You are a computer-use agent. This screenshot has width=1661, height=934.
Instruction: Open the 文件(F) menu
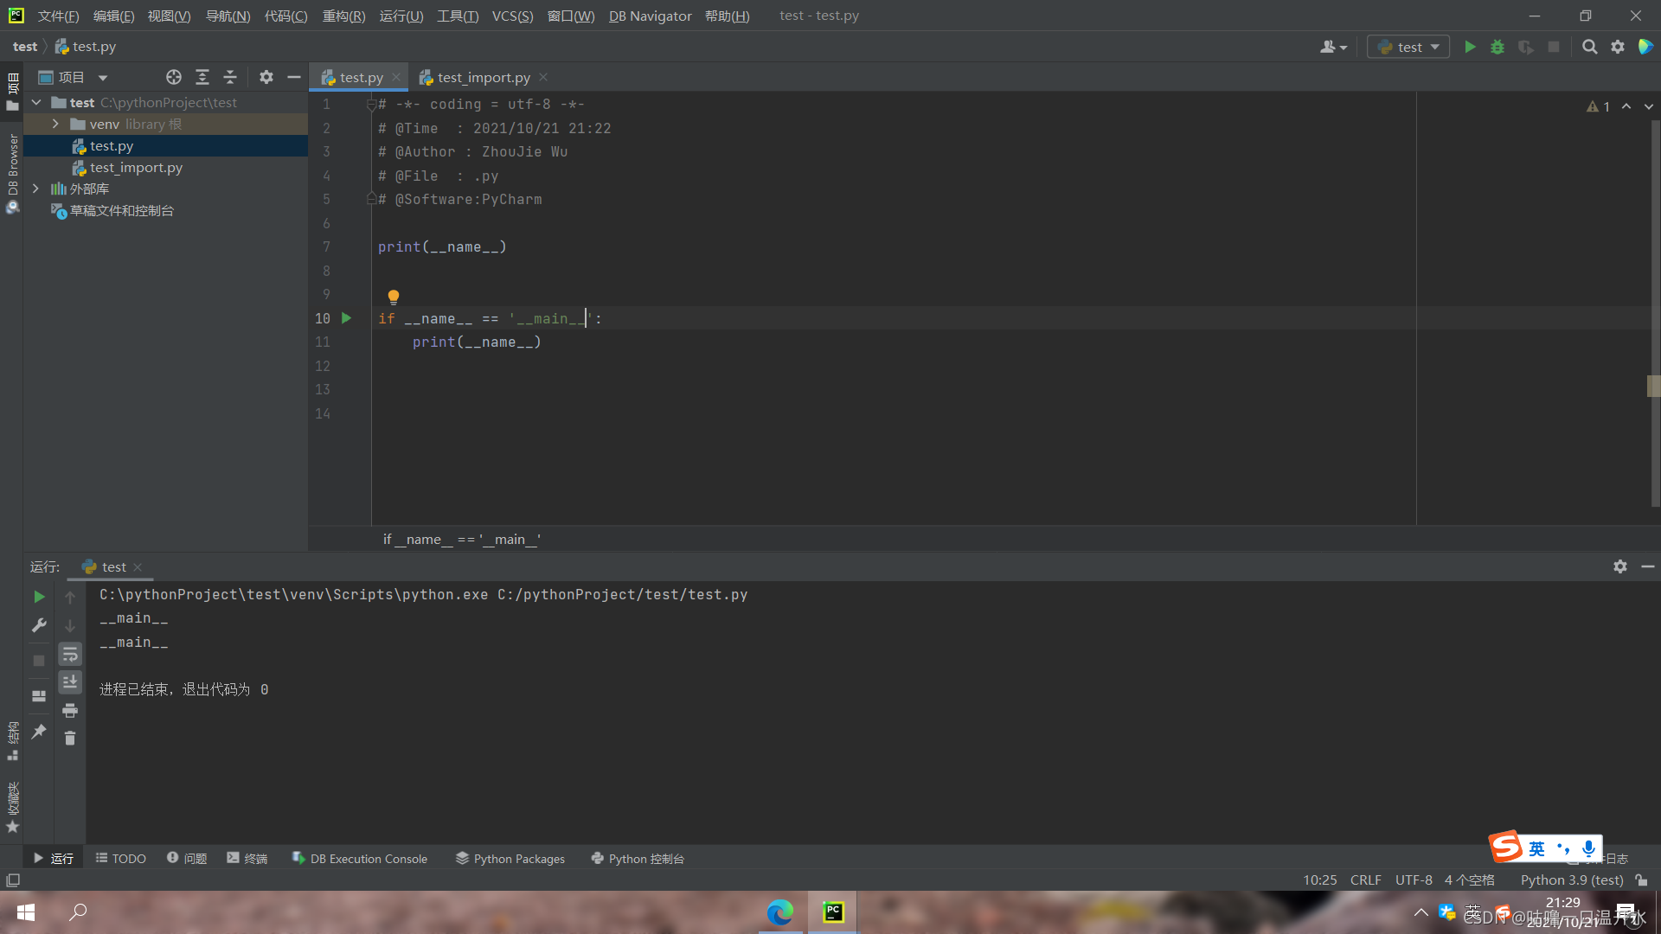click(x=58, y=16)
